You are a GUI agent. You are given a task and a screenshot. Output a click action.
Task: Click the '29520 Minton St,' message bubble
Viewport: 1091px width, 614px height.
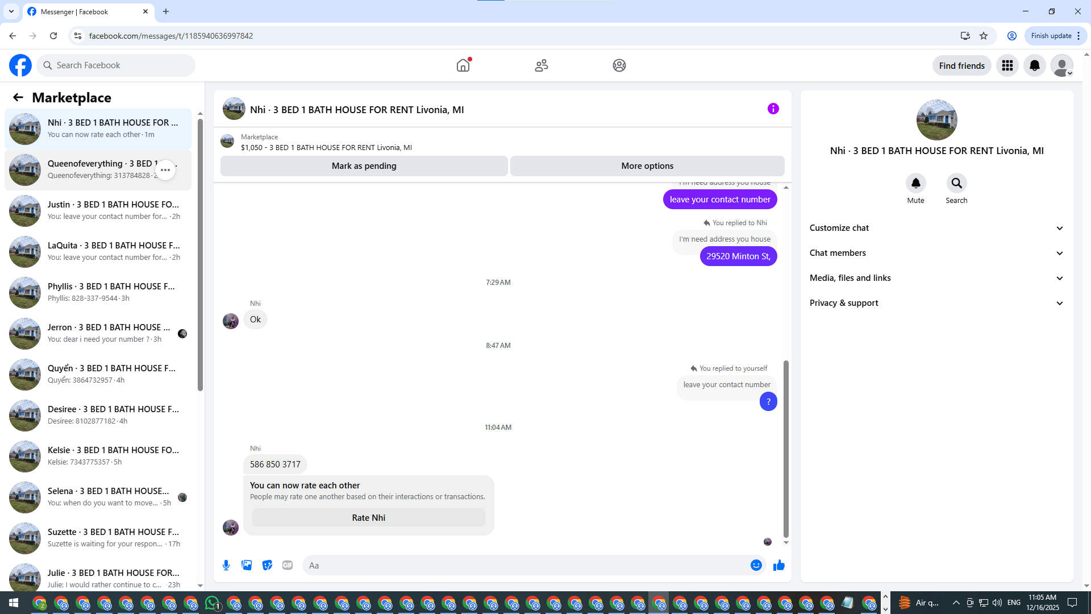point(738,256)
